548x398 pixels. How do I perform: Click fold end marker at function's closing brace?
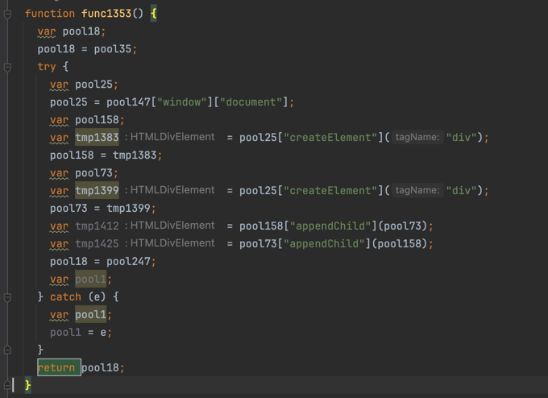coord(7,385)
